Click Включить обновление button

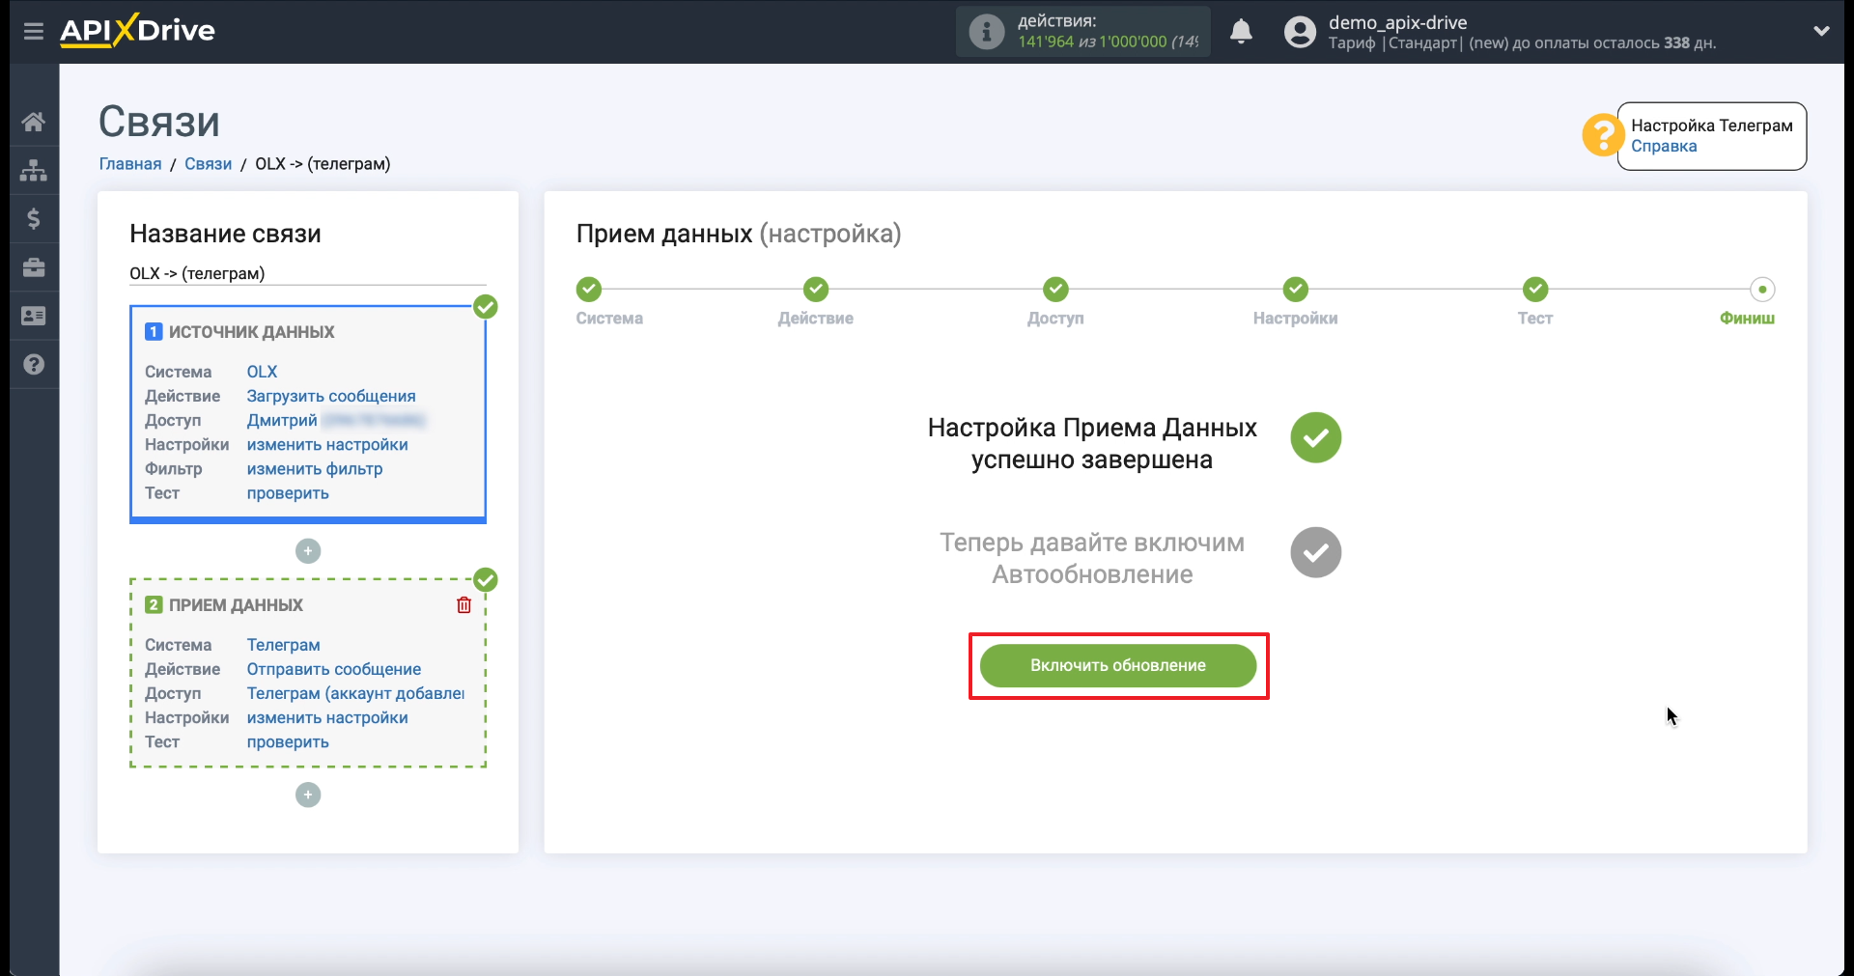(x=1118, y=665)
